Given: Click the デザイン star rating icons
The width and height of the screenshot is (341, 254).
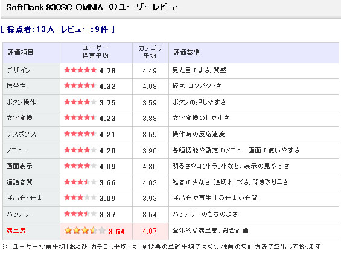Looking at the screenshot, I should 80,70.
